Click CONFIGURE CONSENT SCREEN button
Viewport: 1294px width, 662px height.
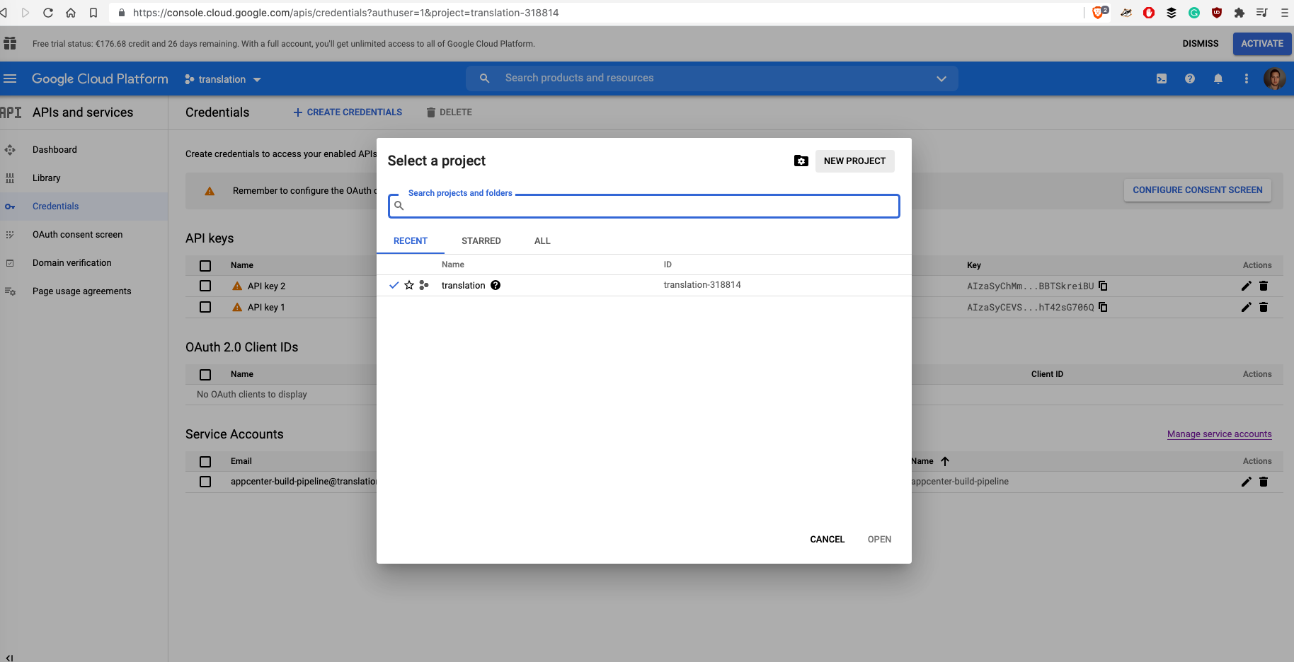pos(1198,190)
